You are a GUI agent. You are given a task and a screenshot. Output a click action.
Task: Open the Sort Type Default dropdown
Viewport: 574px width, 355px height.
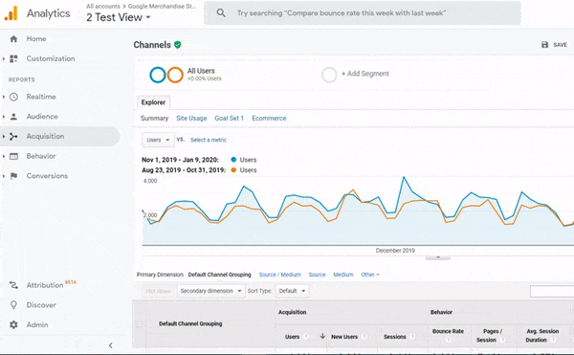[x=292, y=291]
